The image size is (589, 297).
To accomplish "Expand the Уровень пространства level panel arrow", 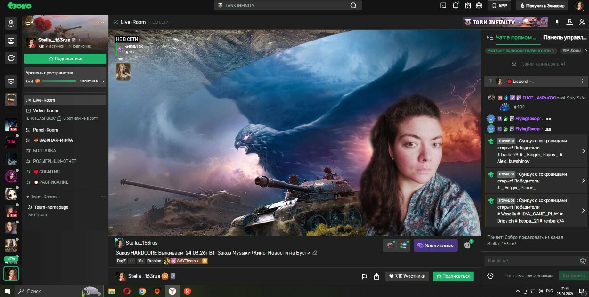I will pos(103,81).
